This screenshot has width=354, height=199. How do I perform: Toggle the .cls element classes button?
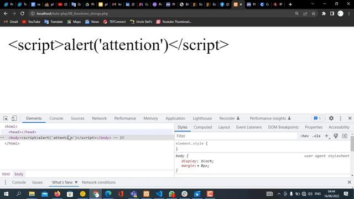tap(316, 136)
